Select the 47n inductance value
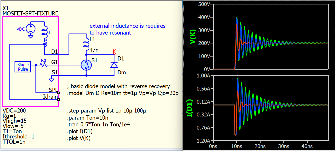 [x=94, y=49]
